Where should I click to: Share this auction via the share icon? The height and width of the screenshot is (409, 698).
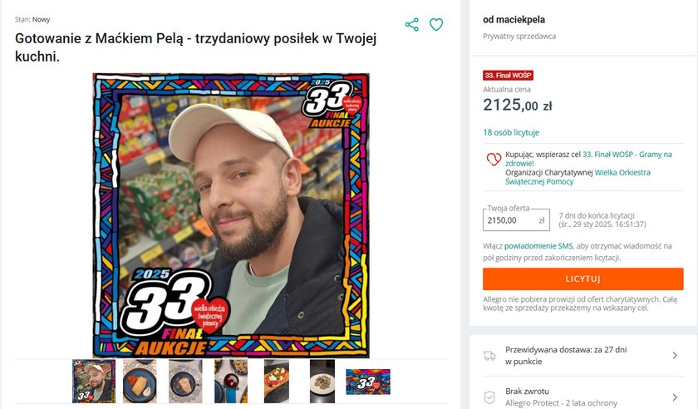[412, 24]
